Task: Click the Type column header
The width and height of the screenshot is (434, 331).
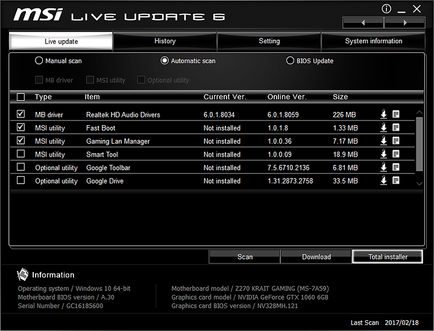Action: (43, 97)
